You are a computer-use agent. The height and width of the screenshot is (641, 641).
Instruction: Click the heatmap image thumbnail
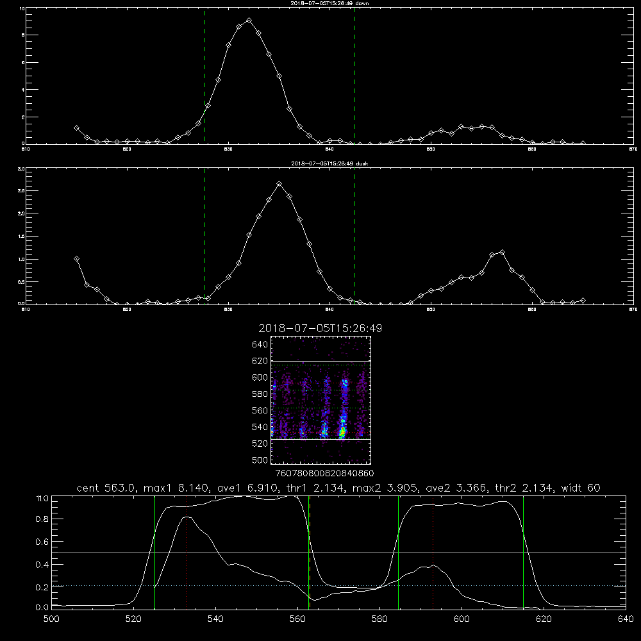tap(321, 400)
